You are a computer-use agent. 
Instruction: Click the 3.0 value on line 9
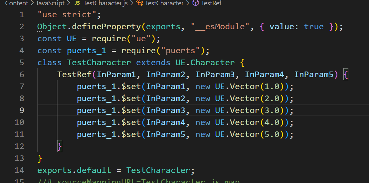tap(272, 110)
